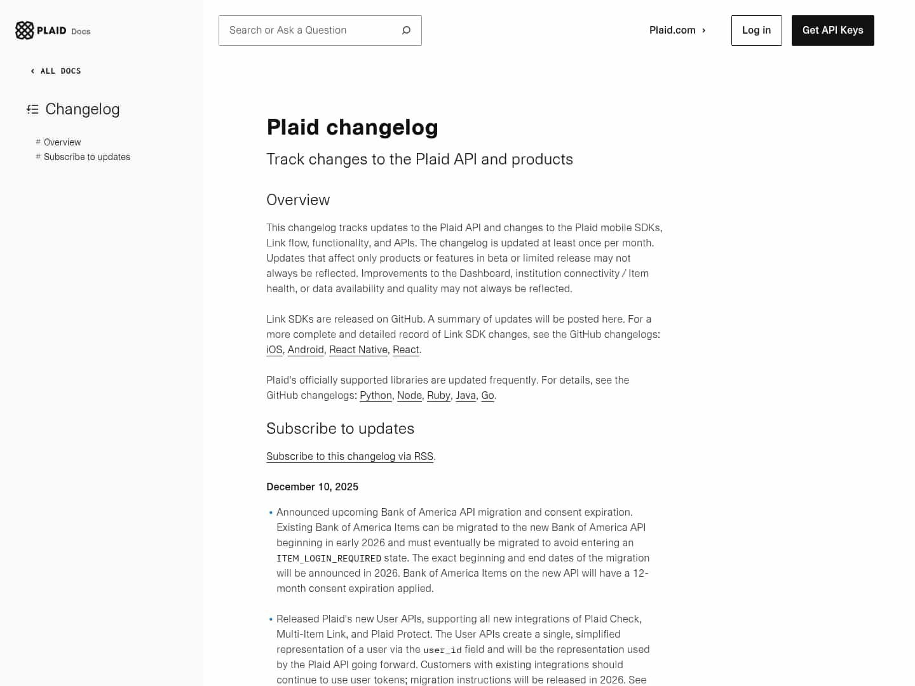915x686 pixels.
Task: Click the hash icon next to Subscribe to updates
Action: pyautogui.click(x=37, y=156)
